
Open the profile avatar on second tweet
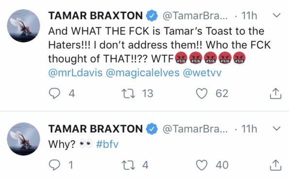coord(23,139)
